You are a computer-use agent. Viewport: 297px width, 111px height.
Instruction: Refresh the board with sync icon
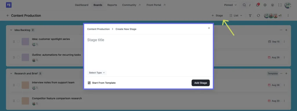(258, 16)
